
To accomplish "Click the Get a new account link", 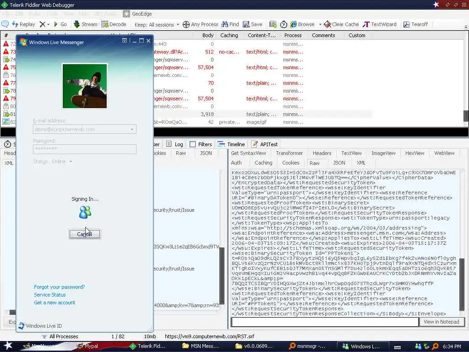I will [55, 302].
